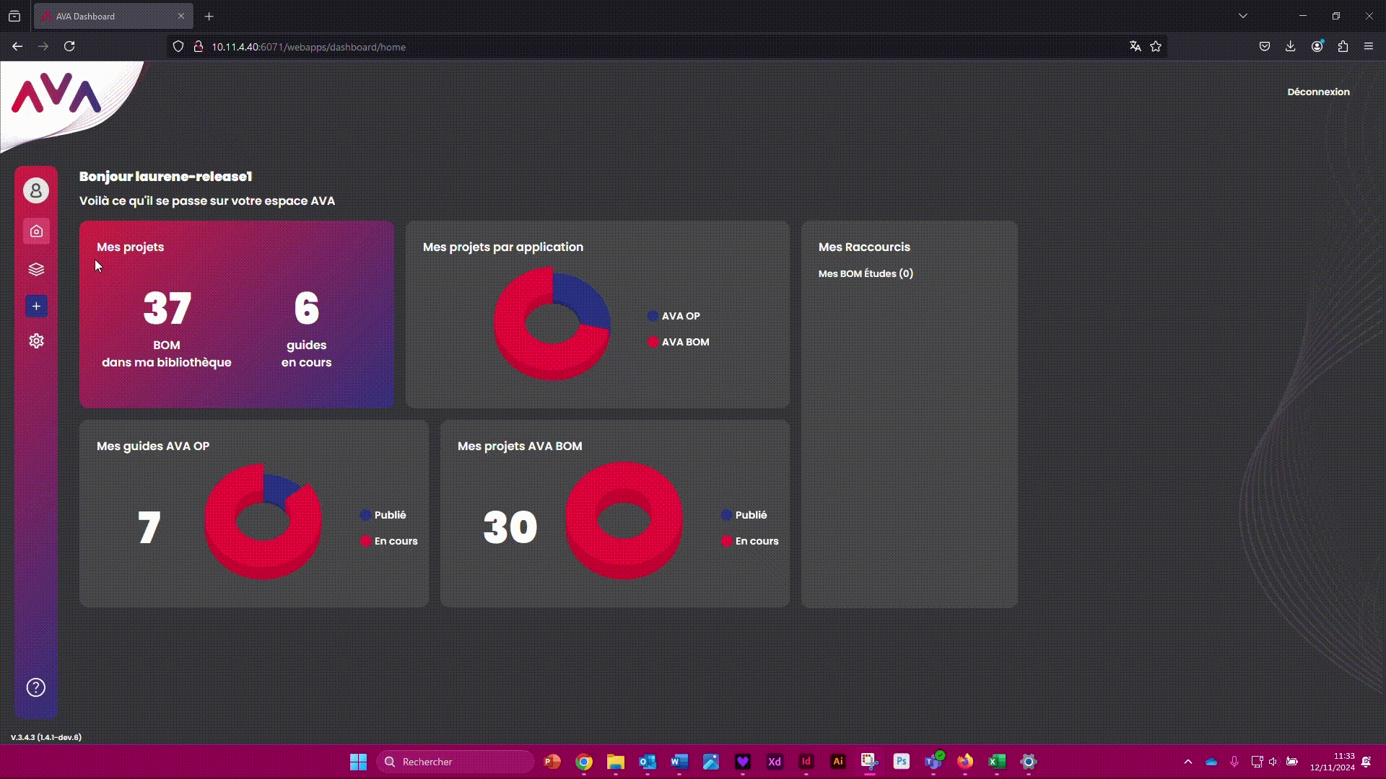The width and height of the screenshot is (1386, 779).
Task: Click the help question mark icon
Action: point(36,687)
